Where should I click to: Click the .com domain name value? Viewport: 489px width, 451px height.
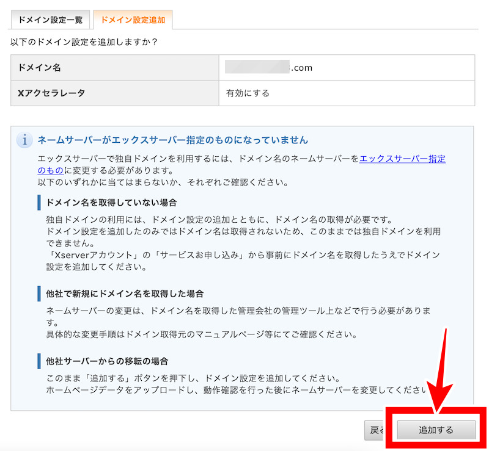(x=269, y=68)
